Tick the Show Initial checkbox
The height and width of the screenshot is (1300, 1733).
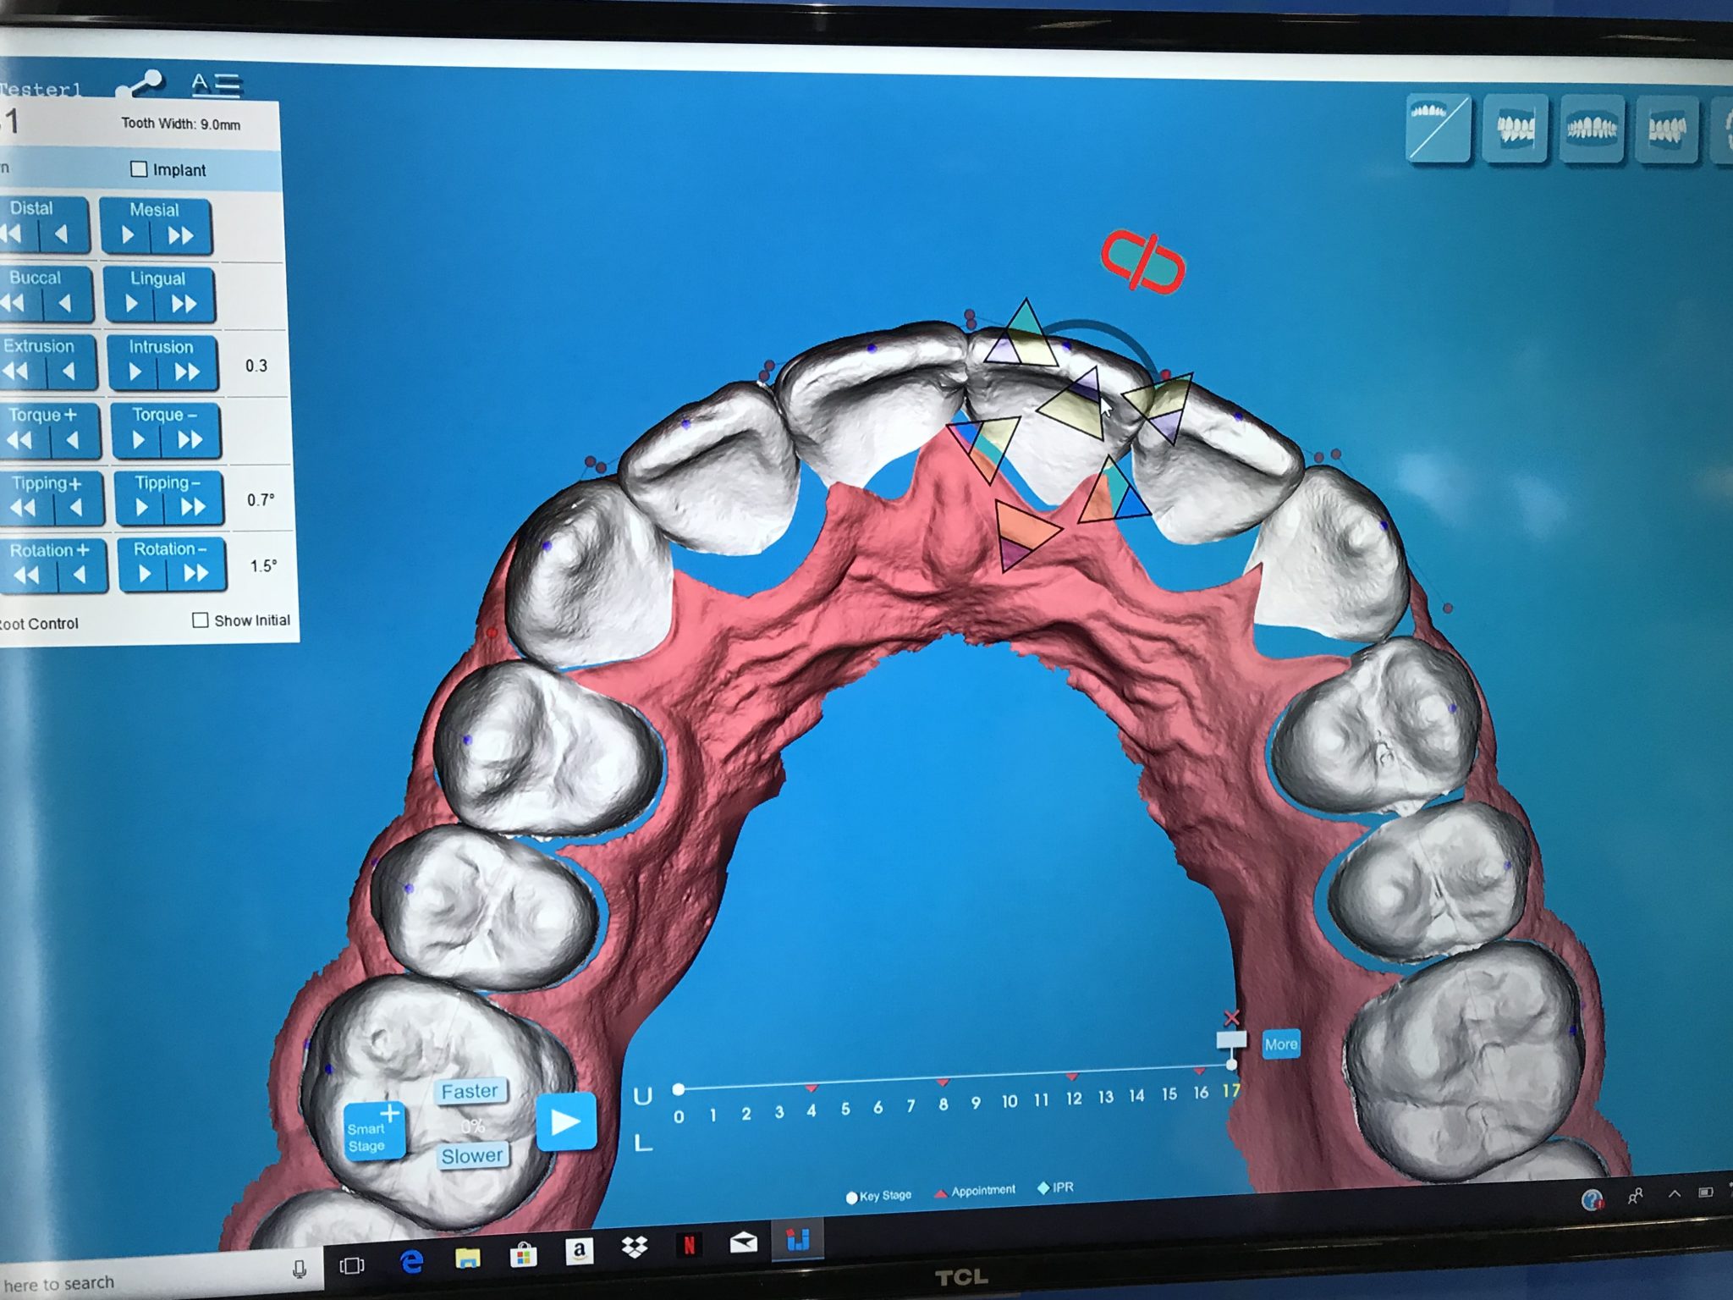[x=201, y=620]
